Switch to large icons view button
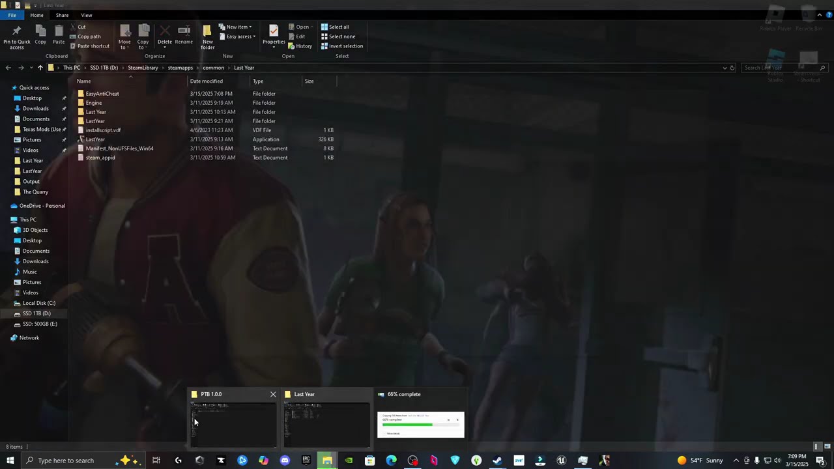This screenshot has width=834, height=469. pos(827,447)
